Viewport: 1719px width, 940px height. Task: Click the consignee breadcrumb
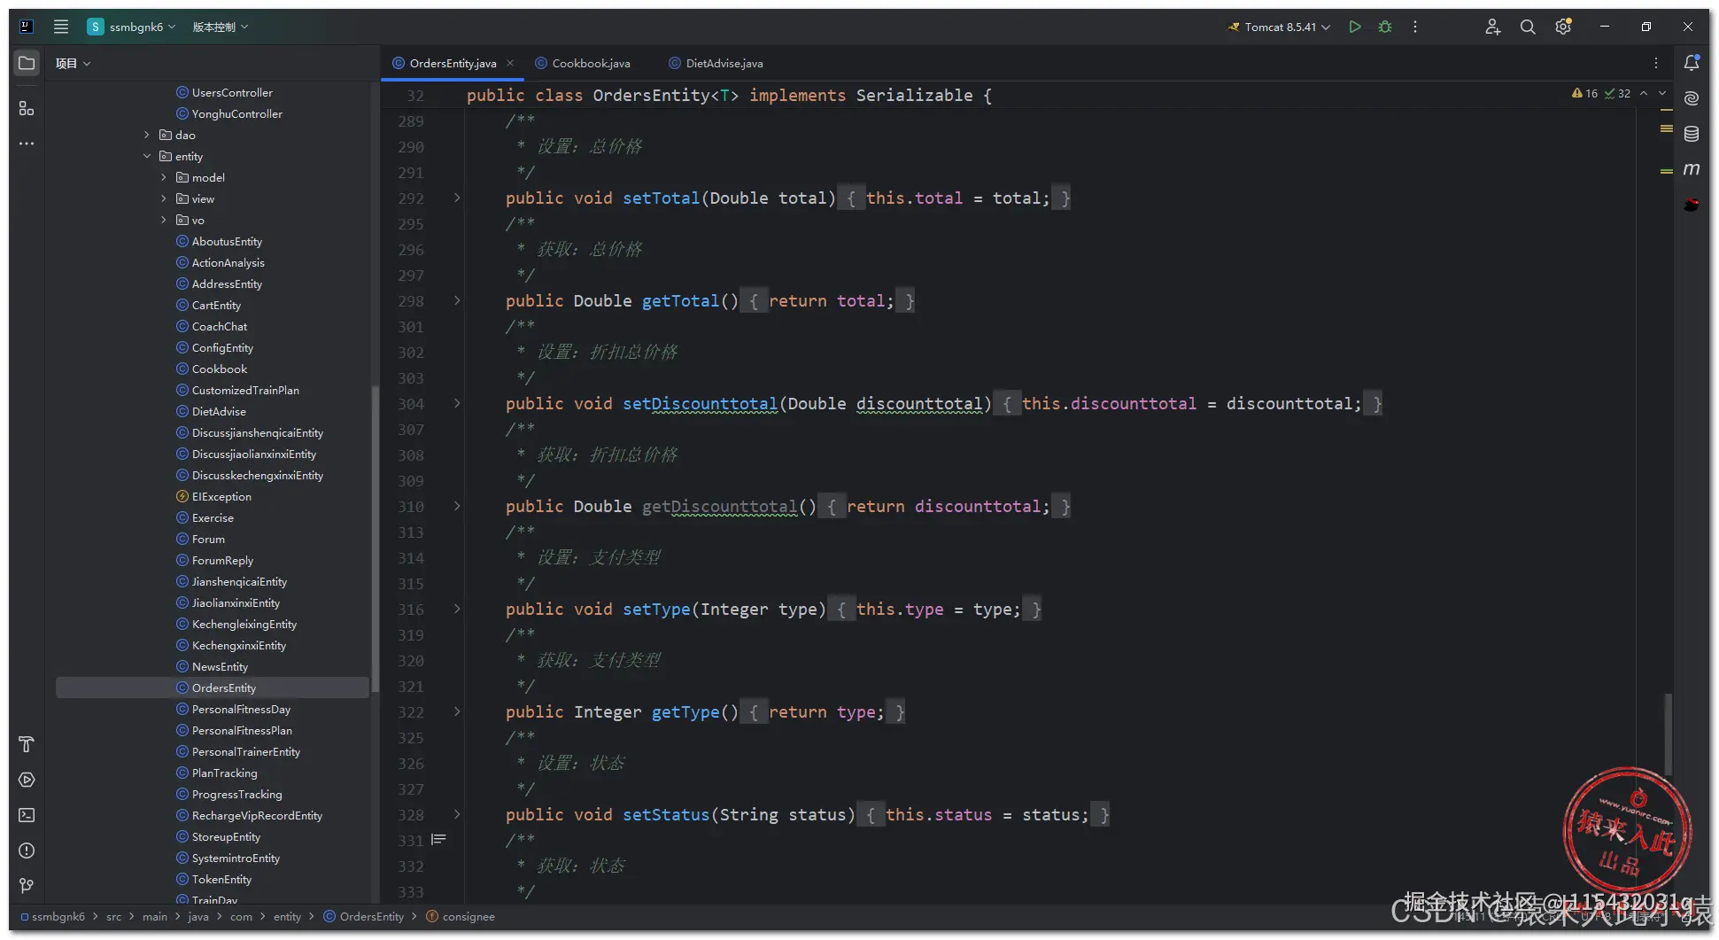coord(461,916)
